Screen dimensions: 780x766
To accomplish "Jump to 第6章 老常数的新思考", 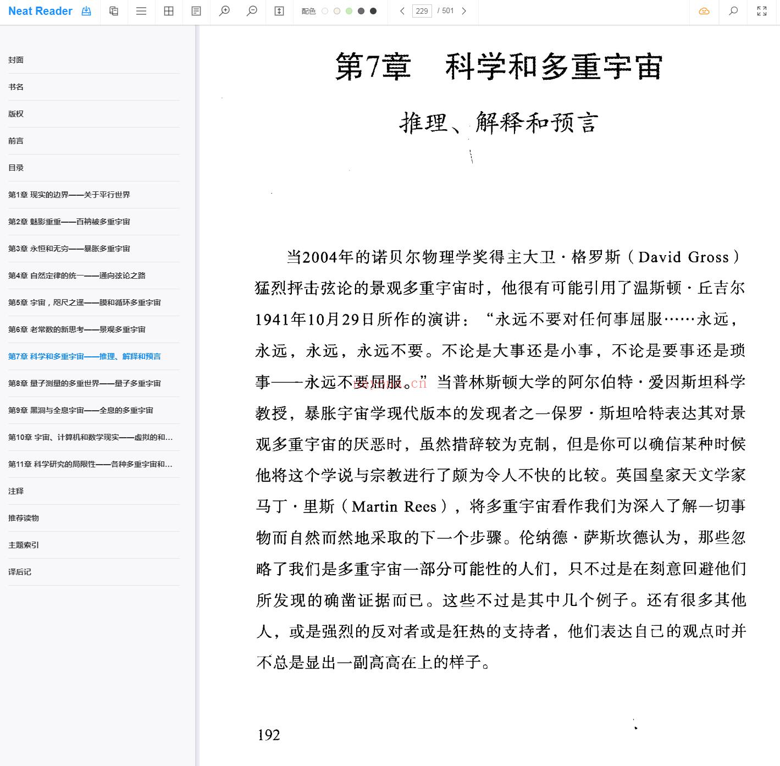I will (x=93, y=329).
